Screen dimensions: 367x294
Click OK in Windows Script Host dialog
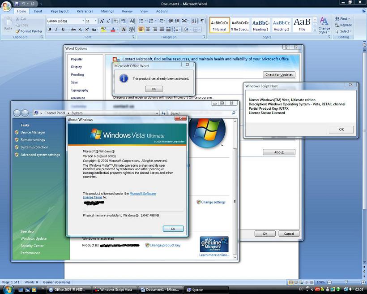[x=341, y=129]
